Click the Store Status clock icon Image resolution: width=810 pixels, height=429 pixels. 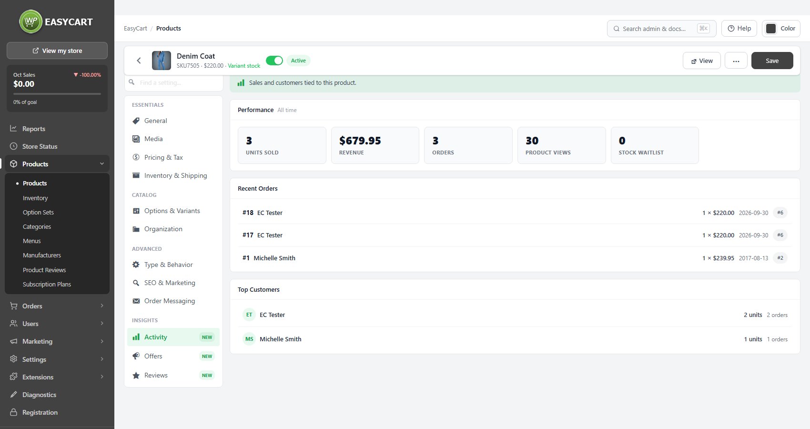[13, 146]
